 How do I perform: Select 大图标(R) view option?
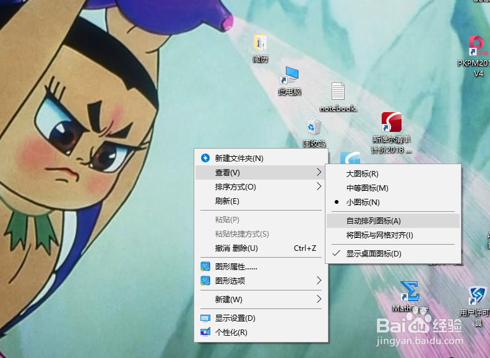(x=393, y=173)
